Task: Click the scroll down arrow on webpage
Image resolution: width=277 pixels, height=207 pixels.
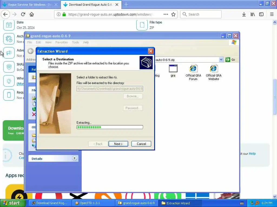Action: click(x=275, y=196)
